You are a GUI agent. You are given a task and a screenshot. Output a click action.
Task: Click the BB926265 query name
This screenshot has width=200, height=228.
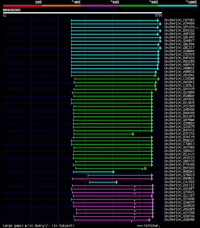12,10
